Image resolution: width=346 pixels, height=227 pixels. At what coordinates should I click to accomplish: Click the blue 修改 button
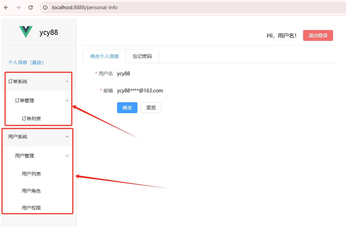[127, 108]
